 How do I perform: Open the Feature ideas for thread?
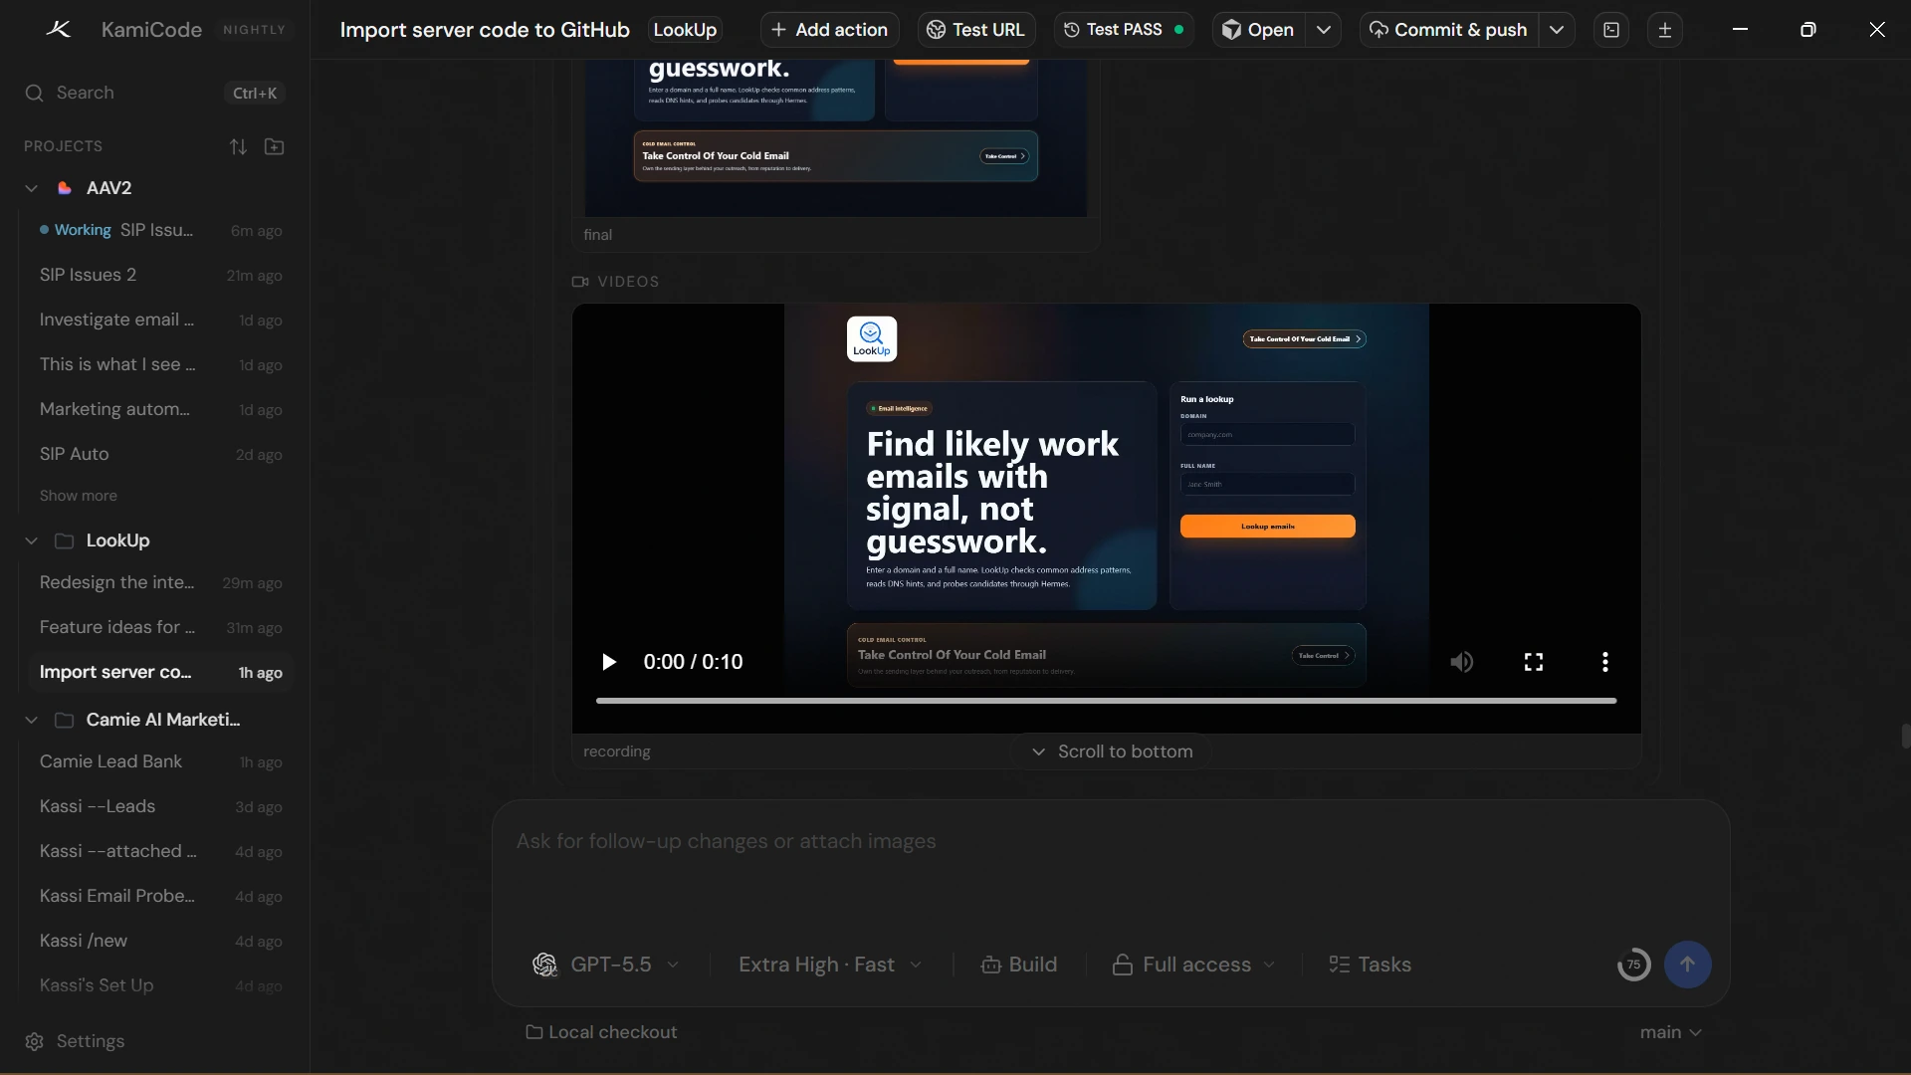[x=159, y=627]
